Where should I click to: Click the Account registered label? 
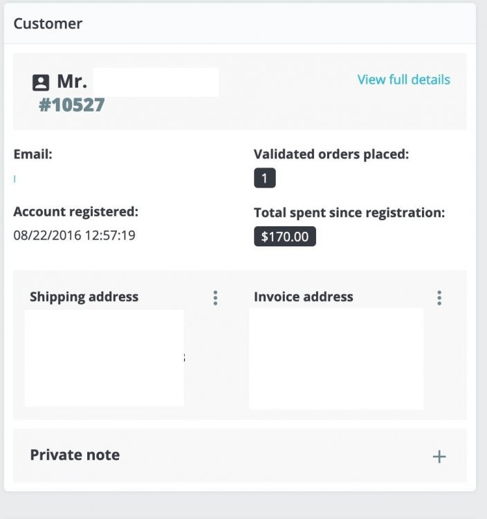click(75, 211)
